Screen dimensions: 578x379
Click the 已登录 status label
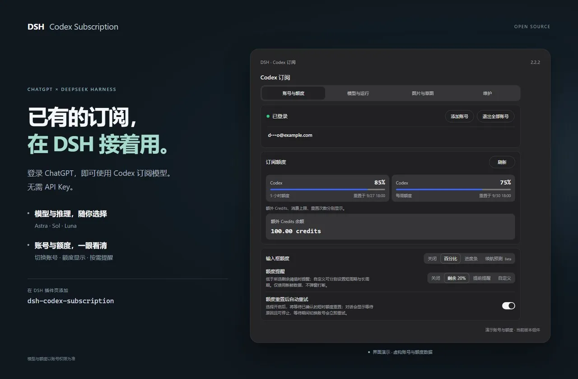pyautogui.click(x=280, y=116)
